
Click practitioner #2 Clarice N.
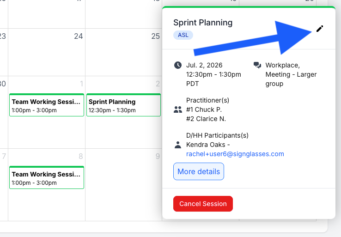[x=206, y=119]
